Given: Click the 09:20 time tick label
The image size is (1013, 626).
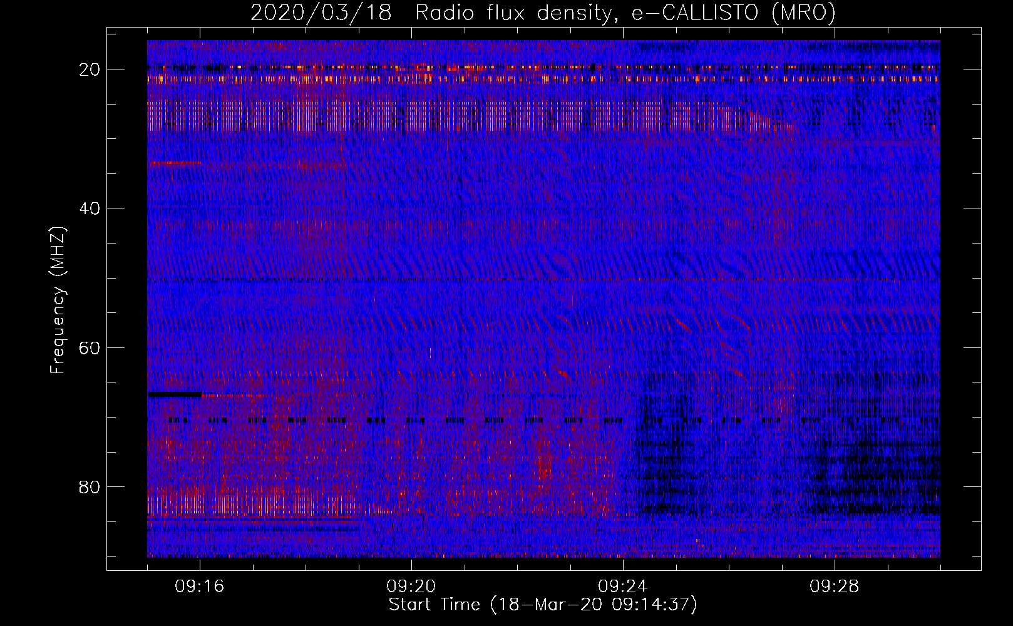Looking at the screenshot, I should tap(411, 587).
